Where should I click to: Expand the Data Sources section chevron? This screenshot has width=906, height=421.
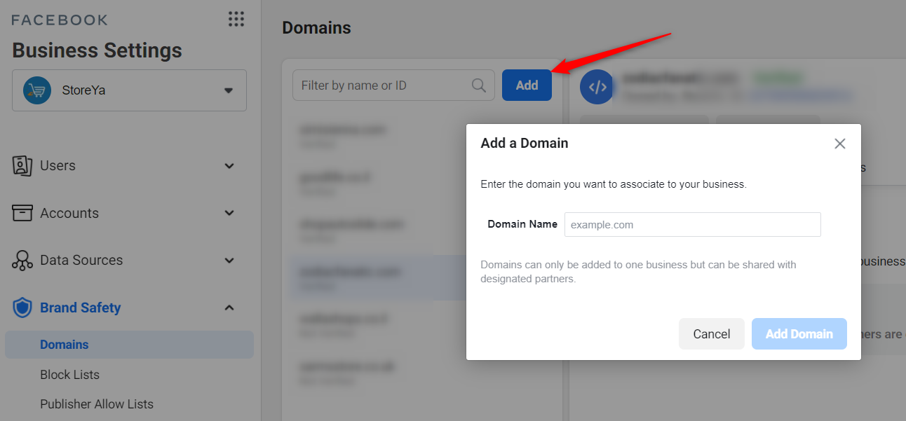click(229, 261)
